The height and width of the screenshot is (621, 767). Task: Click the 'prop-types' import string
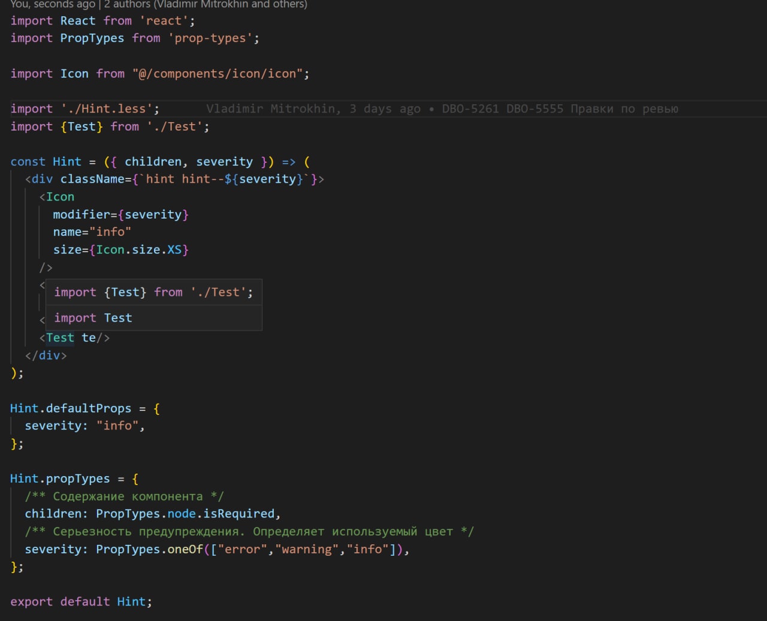click(x=210, y=38)
